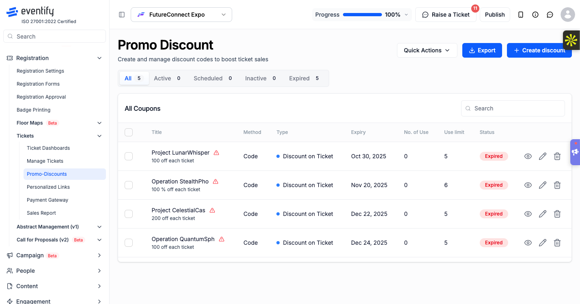Click warning icon beside Project LunarWhisper

(216, 153)
